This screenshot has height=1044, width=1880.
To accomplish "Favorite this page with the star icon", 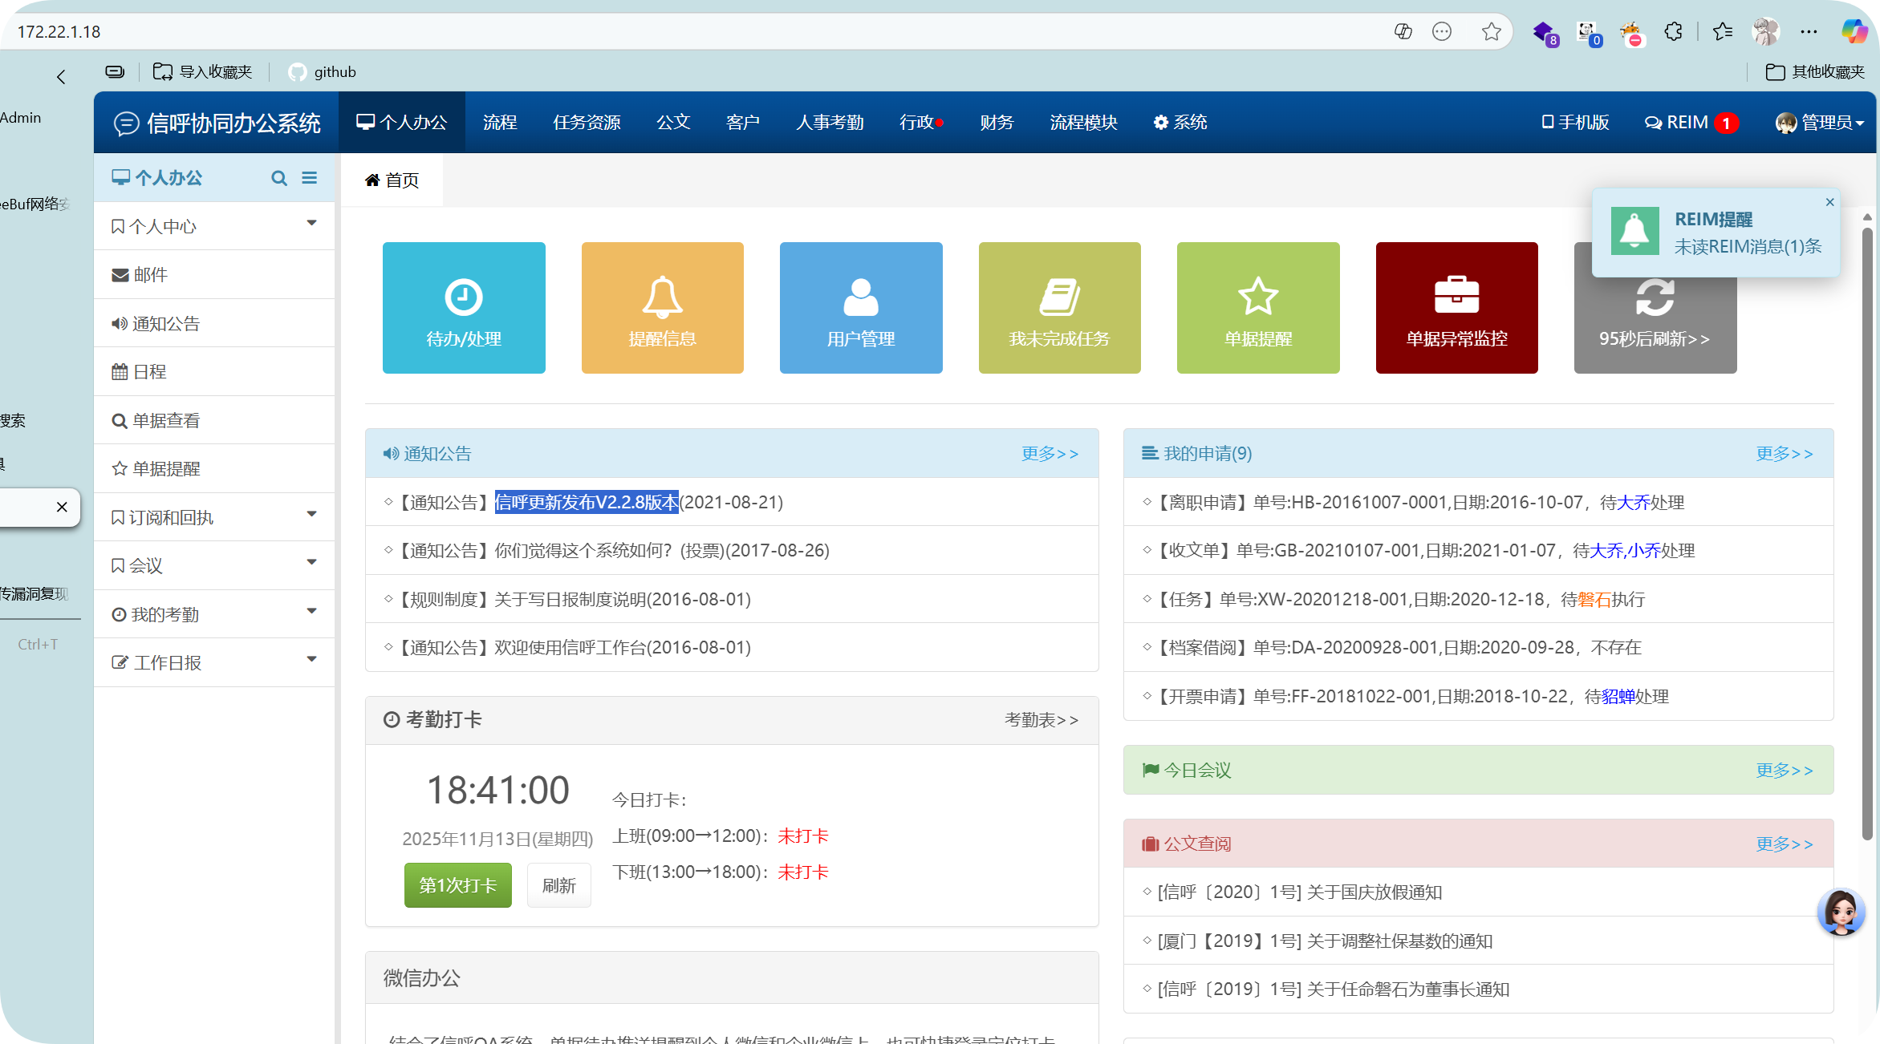I will click(x=1491, y=31).
